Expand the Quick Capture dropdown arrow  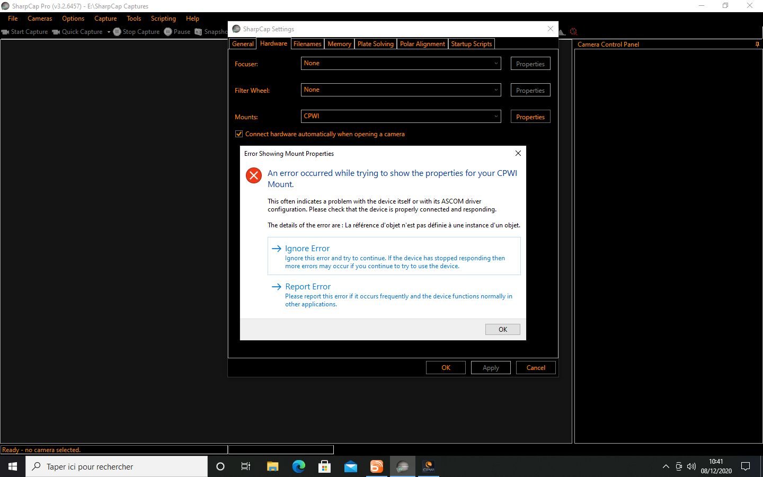pyautogui.click(x=109, y=32)
